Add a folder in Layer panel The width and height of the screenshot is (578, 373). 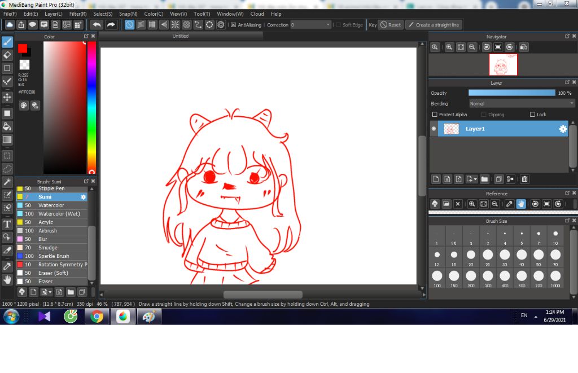484,179
